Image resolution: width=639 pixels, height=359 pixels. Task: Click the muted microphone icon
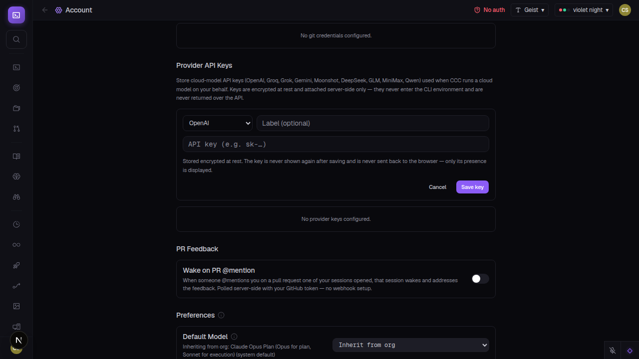613,351
